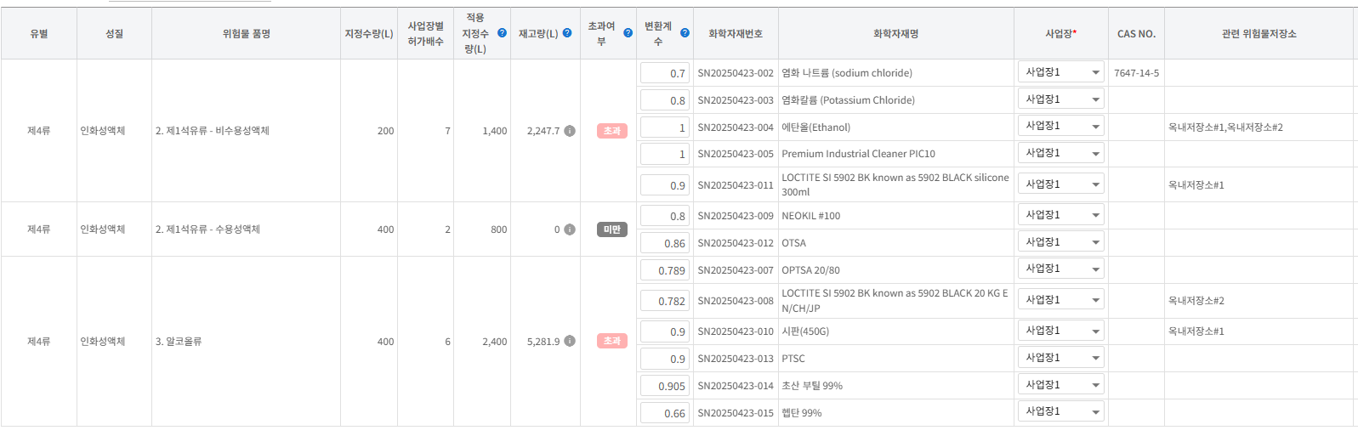Screen dimensions: 1358x436
Task: Click 초과 badge in 비수용성액체 row
Action: coord(612,131)
